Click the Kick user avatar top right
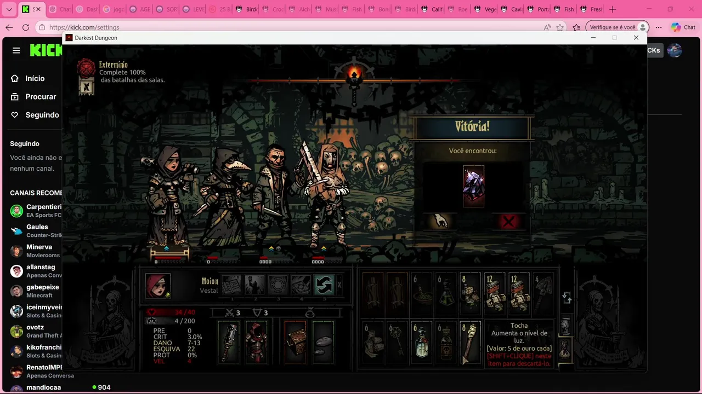This screenshot has width=702, height=394. pyautogui.click(x=675, y=50)
